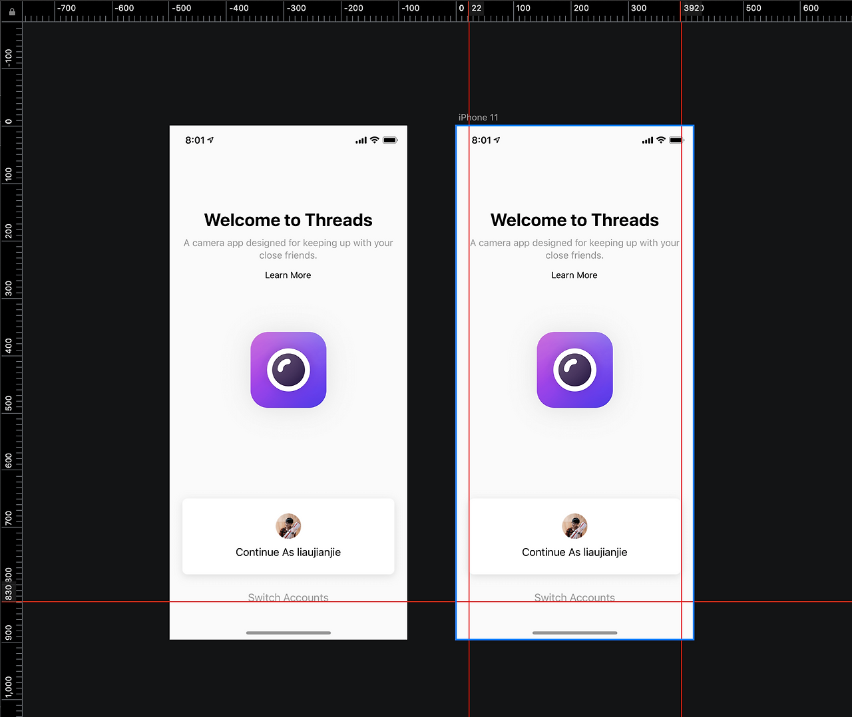Select the battery icon in iPhone 11 artboard
This screenshot has width=852, height=717.
[676, 140]
